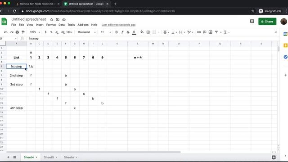Select column K header
Screen dimensions: 288x162
[x=117, y=44]
